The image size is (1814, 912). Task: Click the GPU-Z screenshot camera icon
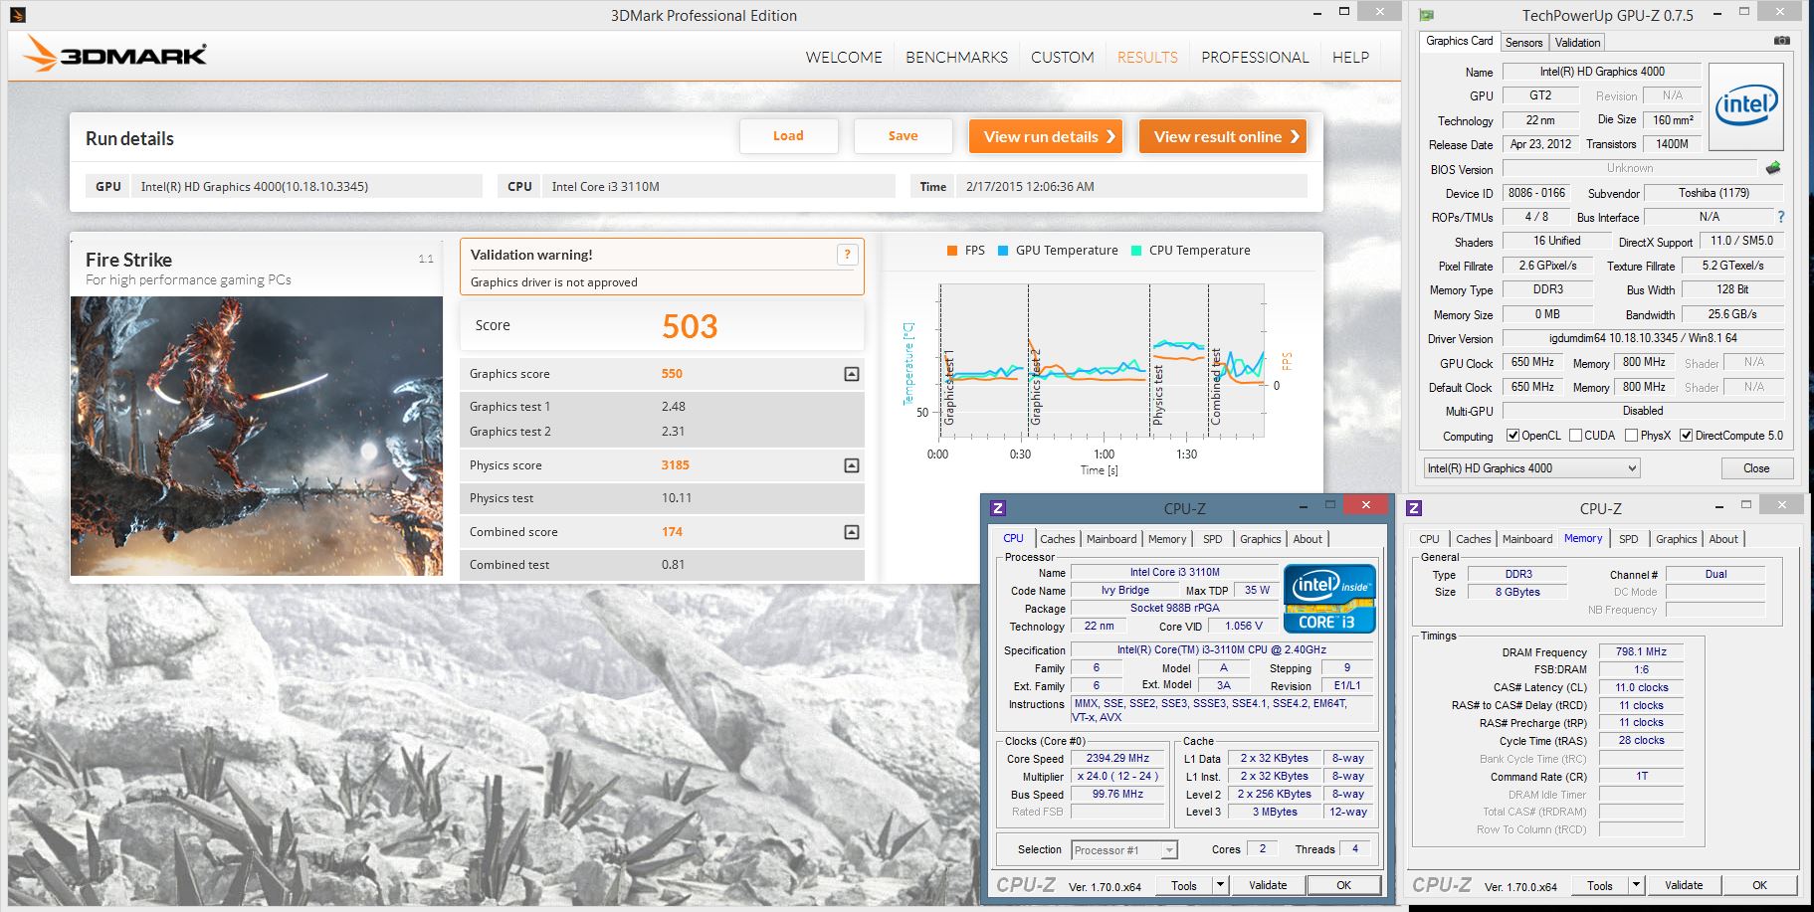tap(1782, 41)
